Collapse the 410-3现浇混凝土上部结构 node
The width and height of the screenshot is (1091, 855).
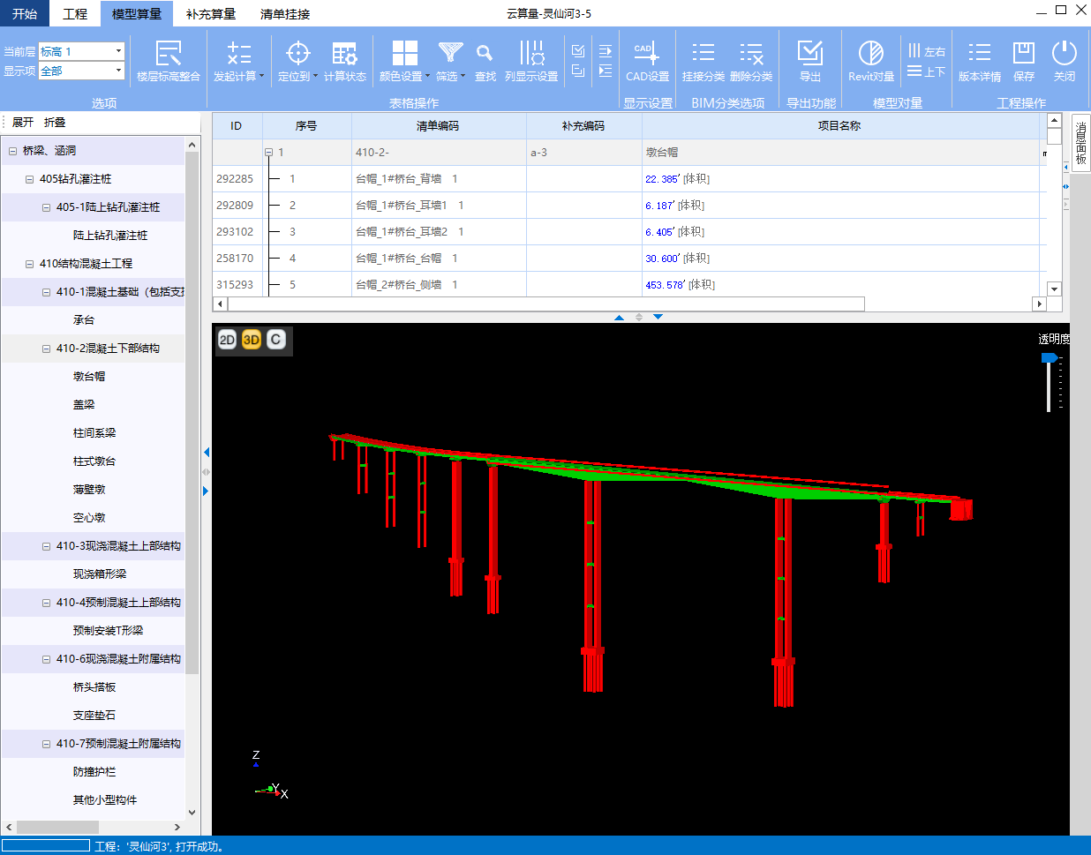pyautogui.click(x=46, y=546)
